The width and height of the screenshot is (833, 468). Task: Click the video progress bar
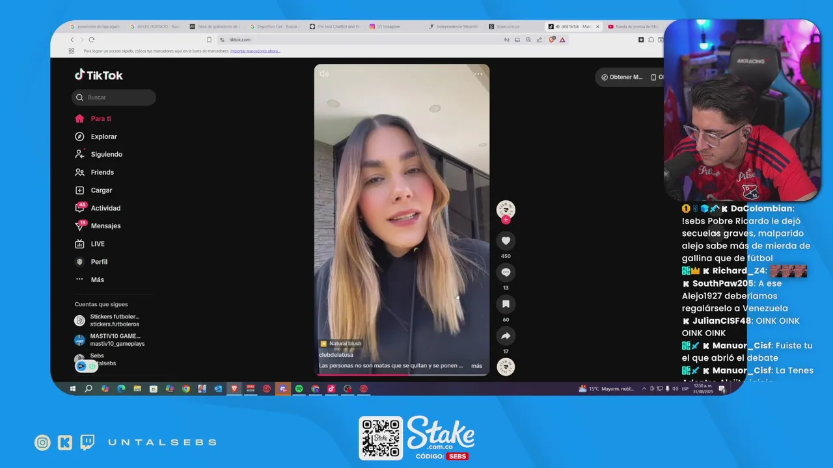point(402,374)
